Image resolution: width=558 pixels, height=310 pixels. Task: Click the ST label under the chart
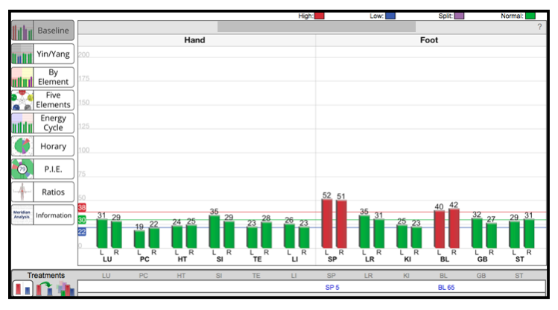(x=519, y=259)
